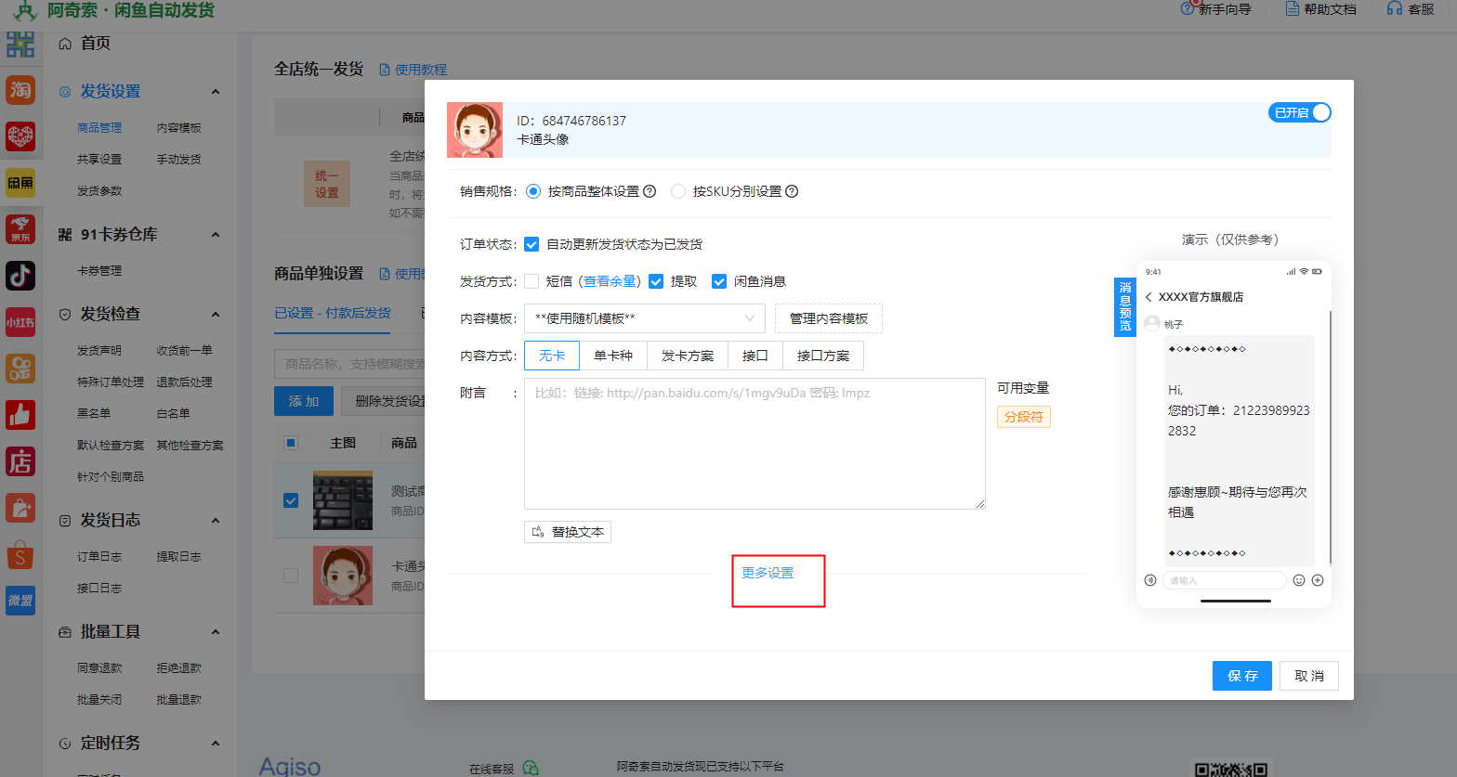Collapse the 91卡券仓库 sidebar section
The width and height of the screenshot is (1457, 777).
coord(216,234)
